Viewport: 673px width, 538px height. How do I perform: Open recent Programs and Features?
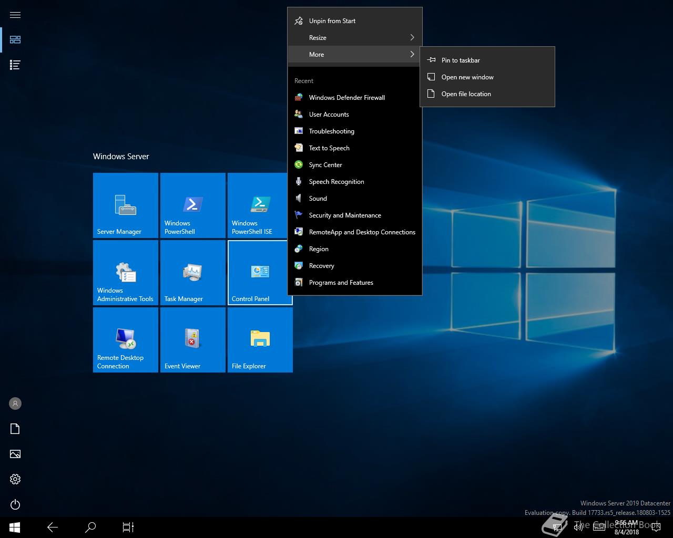[355, 283]
